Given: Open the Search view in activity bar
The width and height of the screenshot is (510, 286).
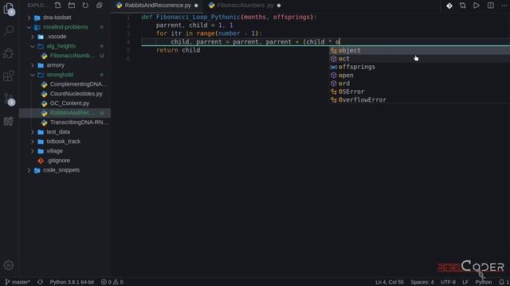Looking at the screenshot, I should [9, 31].
